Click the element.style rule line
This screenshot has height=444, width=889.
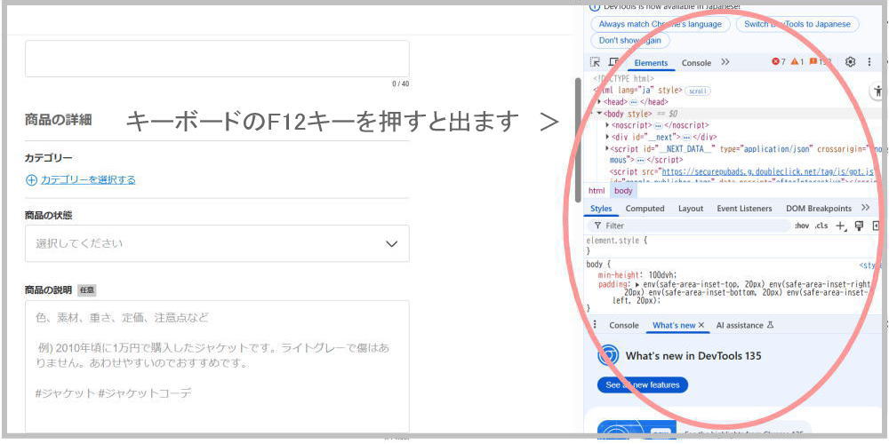617,240
